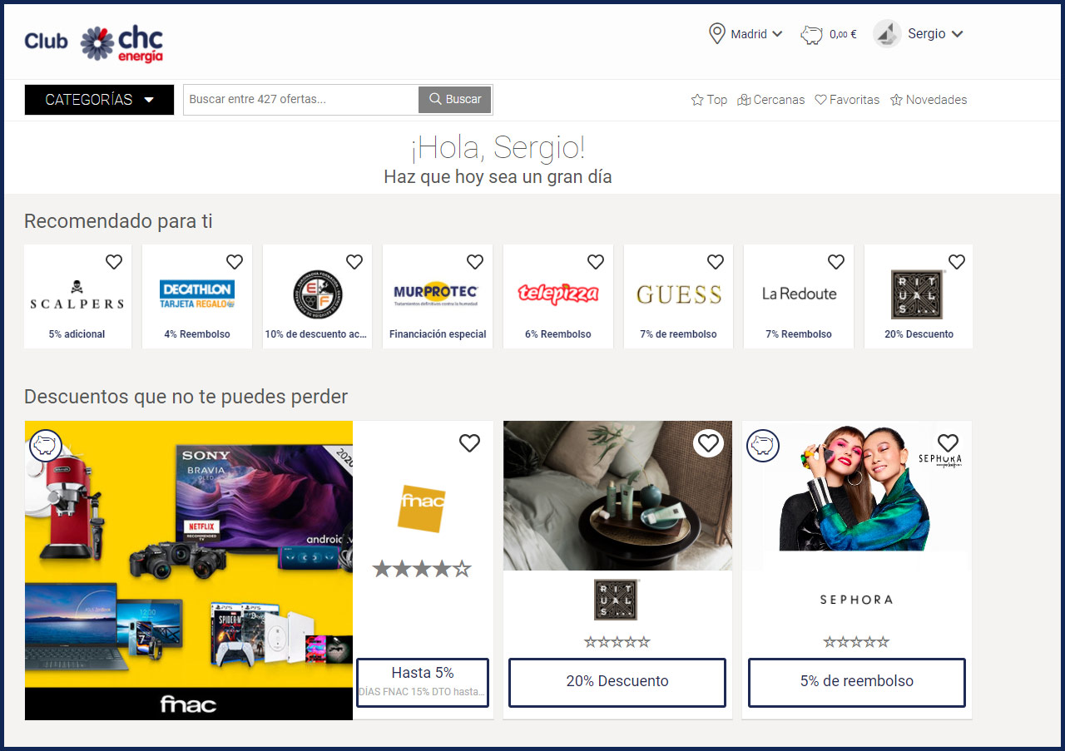The height and width of the screenshot is (751, 1065).
Task: Click Sergio's profile avatar
Action: tap(887, 34)
